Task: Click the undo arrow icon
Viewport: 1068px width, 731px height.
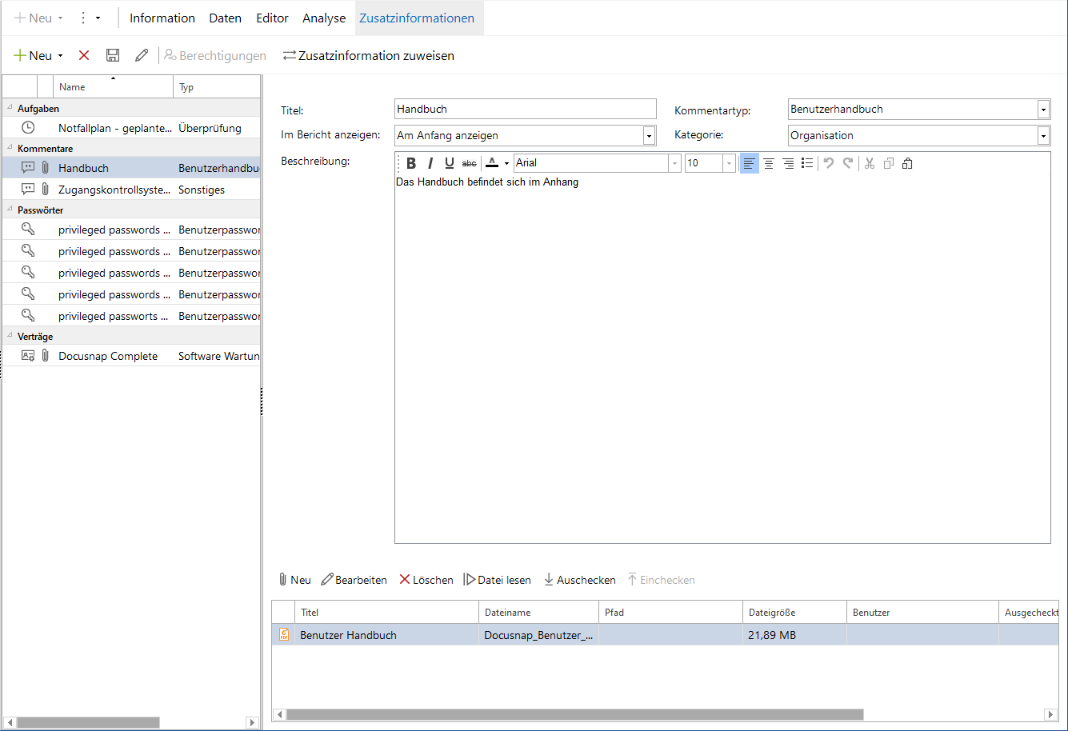Action: coord(829,163)
